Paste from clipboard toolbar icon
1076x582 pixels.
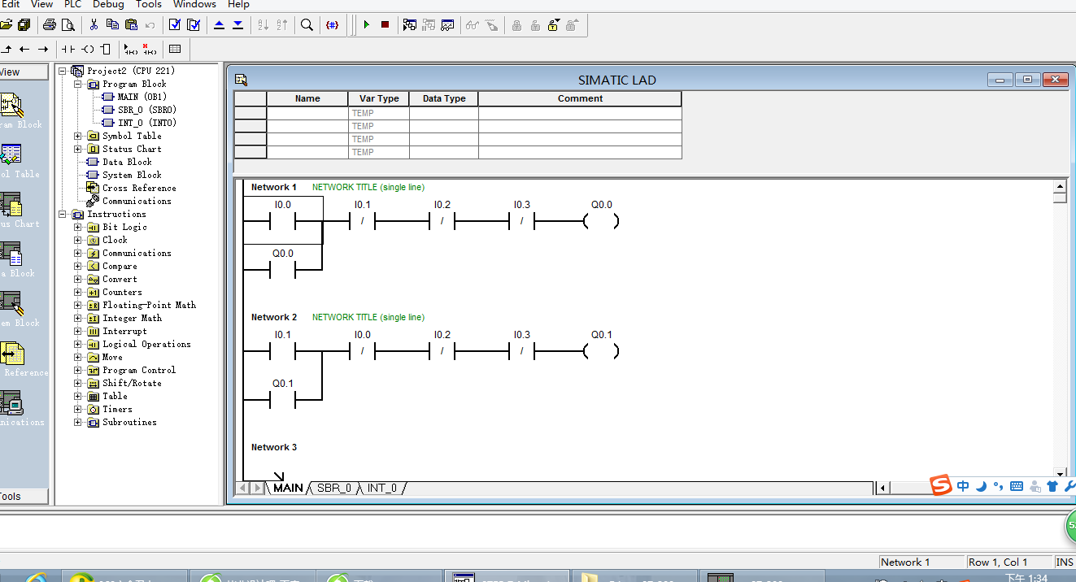(x=130, y=25)
